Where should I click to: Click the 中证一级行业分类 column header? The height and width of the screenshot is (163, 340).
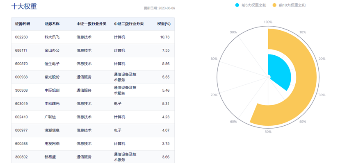91,24
